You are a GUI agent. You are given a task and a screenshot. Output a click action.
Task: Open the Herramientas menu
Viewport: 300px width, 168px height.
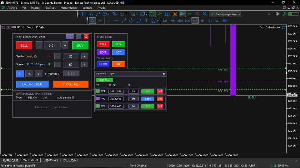coord(69,7)
